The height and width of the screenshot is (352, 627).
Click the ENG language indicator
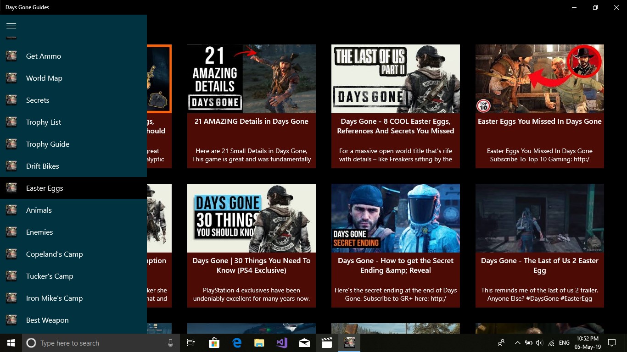coord(564,343)
